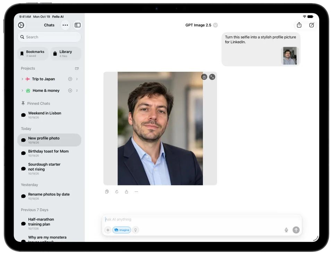Regenerate the AI response
Viewport: 333px width, 255px height.
[x=117, y=192]
